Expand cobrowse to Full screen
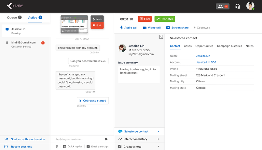Screen dimensions: 262x150 tap(69, 31)
